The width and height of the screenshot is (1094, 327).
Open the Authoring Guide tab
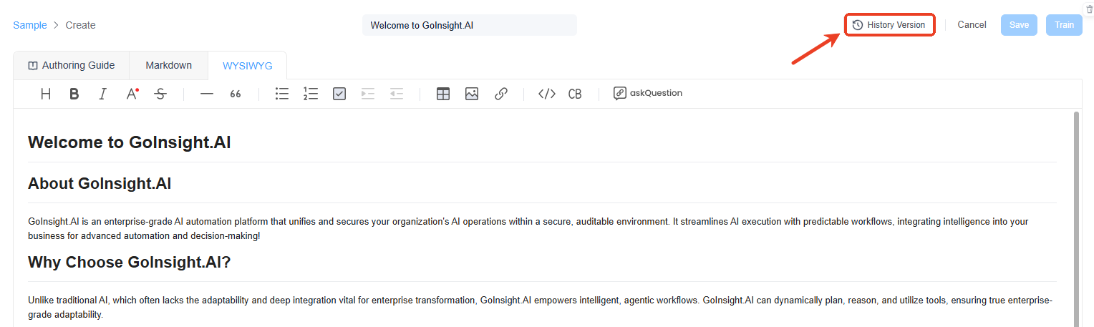pos(72,65)
